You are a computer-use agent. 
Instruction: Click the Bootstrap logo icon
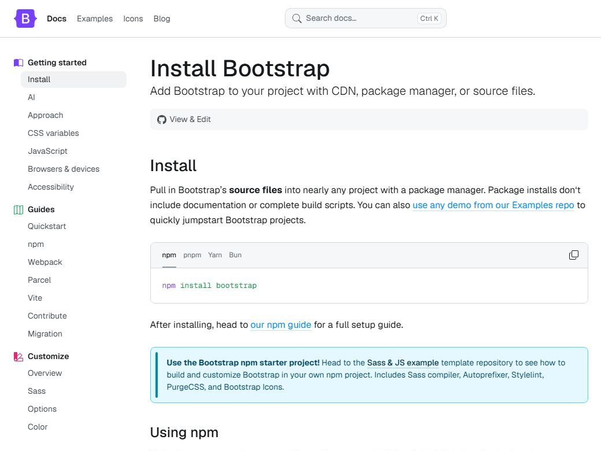point(25,19)
